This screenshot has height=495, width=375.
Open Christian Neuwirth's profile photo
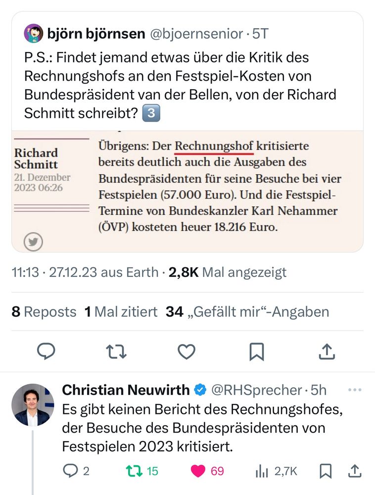click(33, 405)
